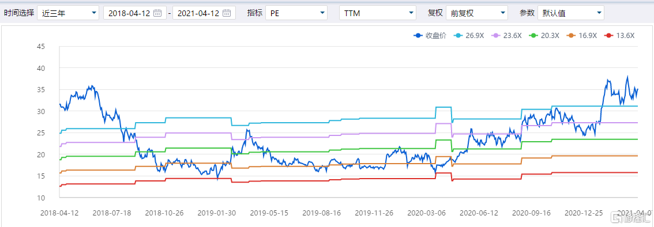Image resolution: width=654 pixels, height=227 pixels.
Task: Click the y-axis value 20
Action: 41,154
